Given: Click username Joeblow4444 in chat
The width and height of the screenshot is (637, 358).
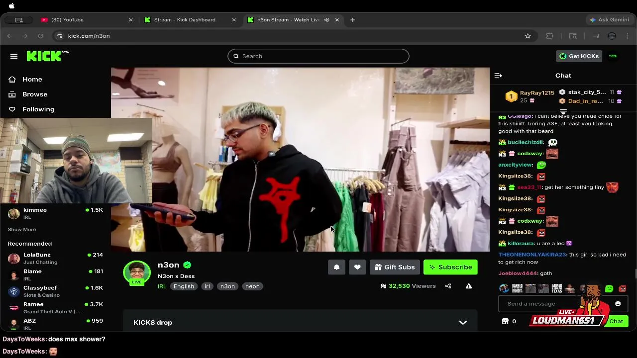Looking at the screenshot, I should click(518, 273).
